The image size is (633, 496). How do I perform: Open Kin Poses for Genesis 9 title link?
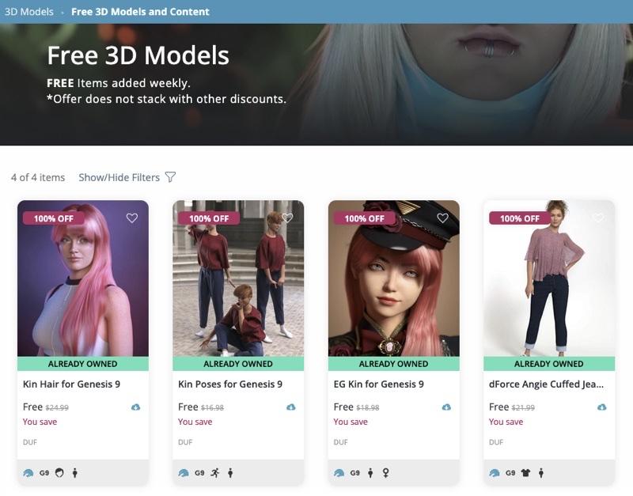pyautogui.click(x=230, y=384)
